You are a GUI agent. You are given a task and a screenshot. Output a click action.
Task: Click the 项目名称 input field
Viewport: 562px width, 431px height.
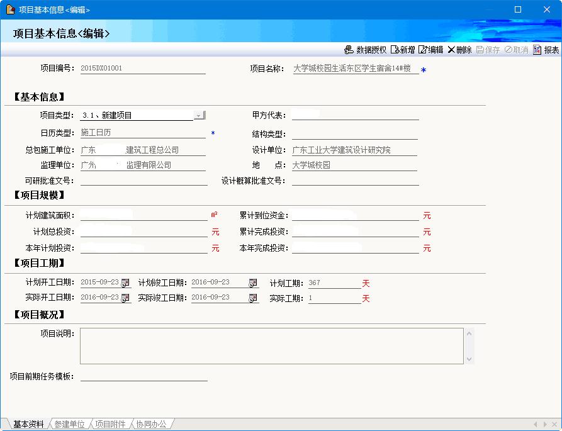click(x=355, y=69)
